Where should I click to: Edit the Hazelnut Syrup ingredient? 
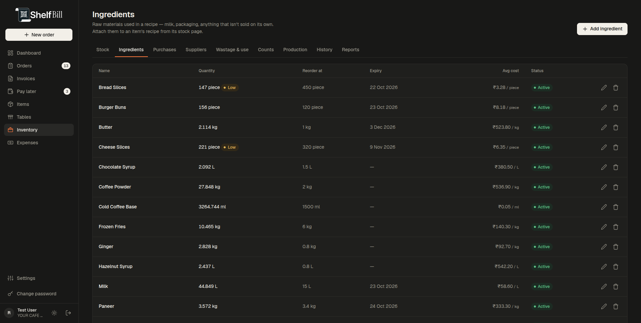coord(604,267)
